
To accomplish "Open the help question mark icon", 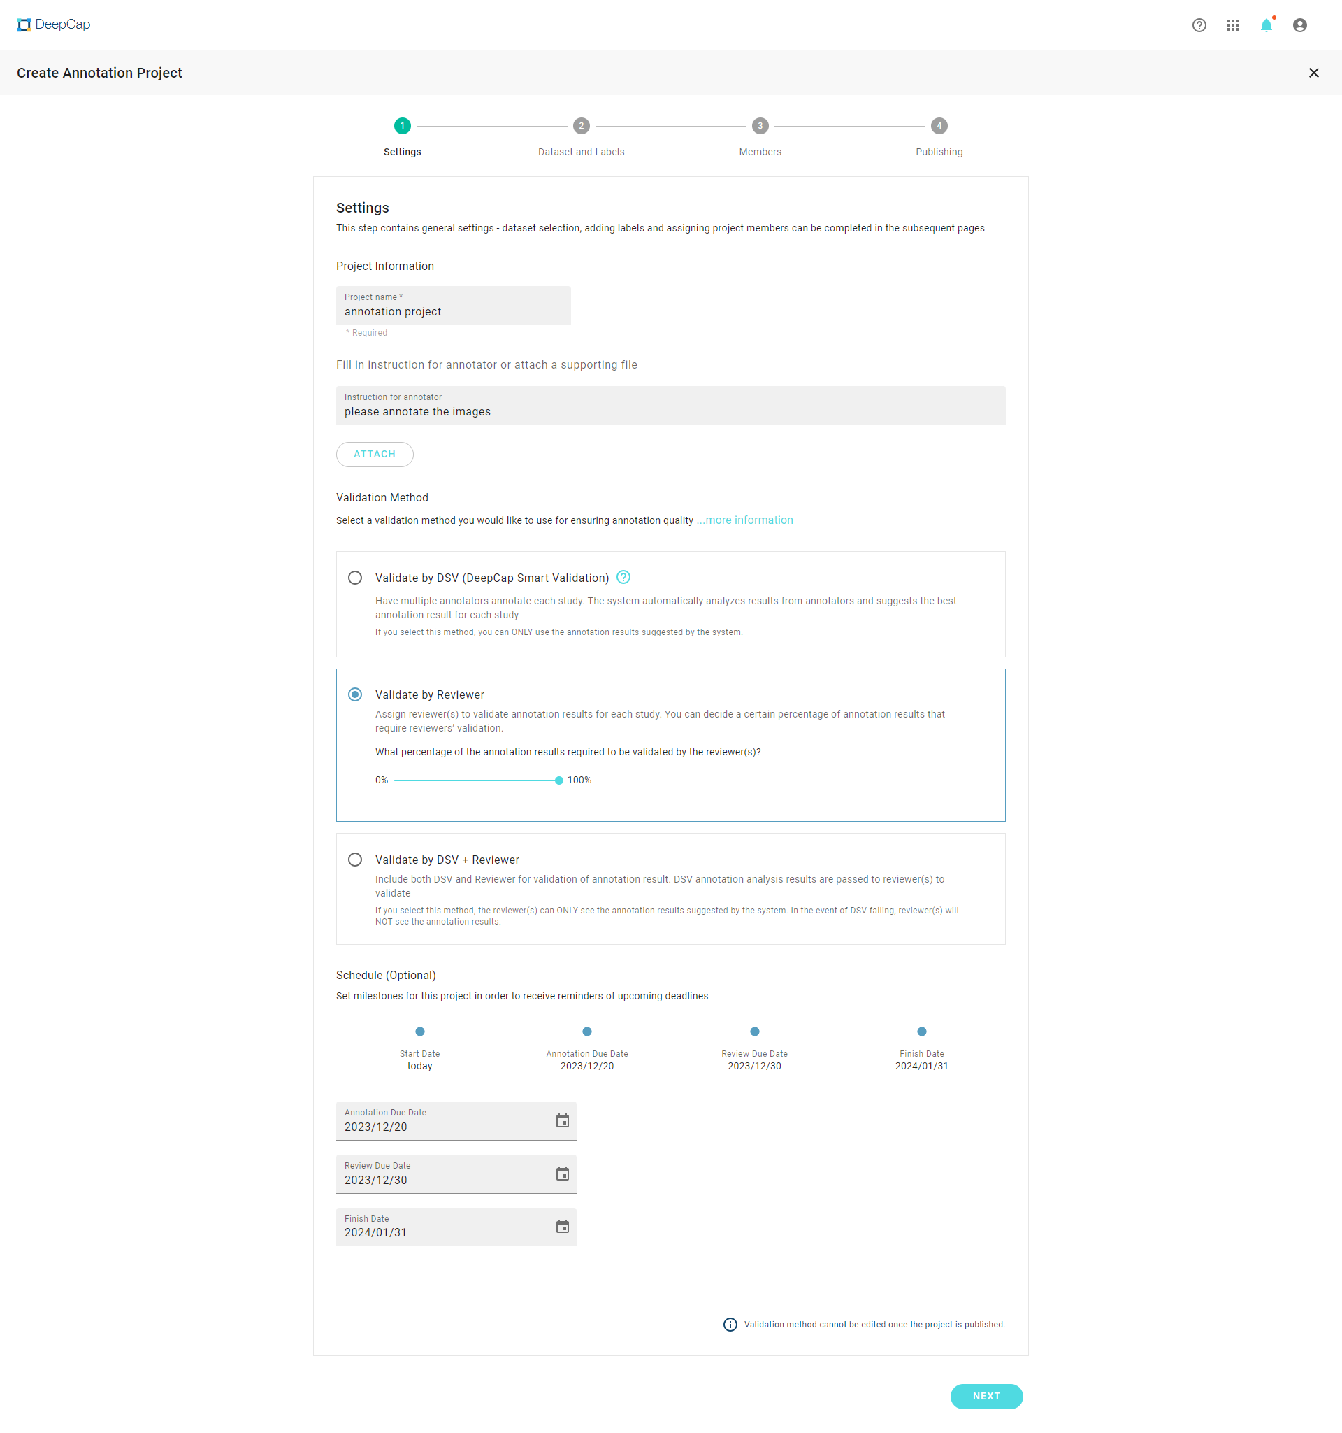I will click(1199, 25).
